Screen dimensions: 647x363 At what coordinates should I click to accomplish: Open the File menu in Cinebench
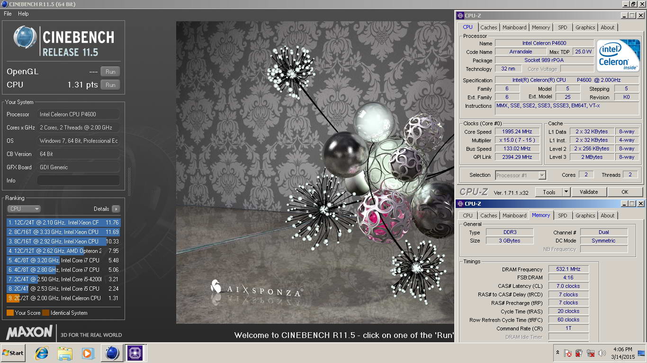[8, 14]
